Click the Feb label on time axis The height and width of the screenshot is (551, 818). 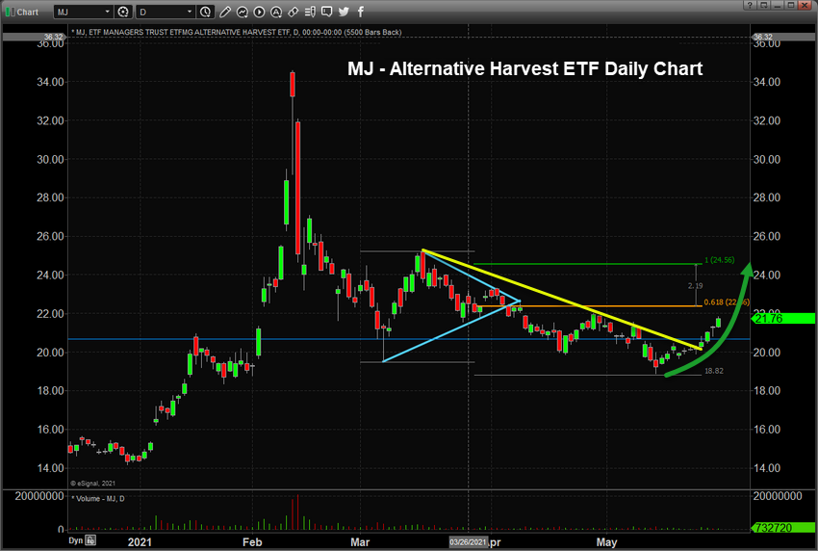pyautogui.click(x=252, y=542)
